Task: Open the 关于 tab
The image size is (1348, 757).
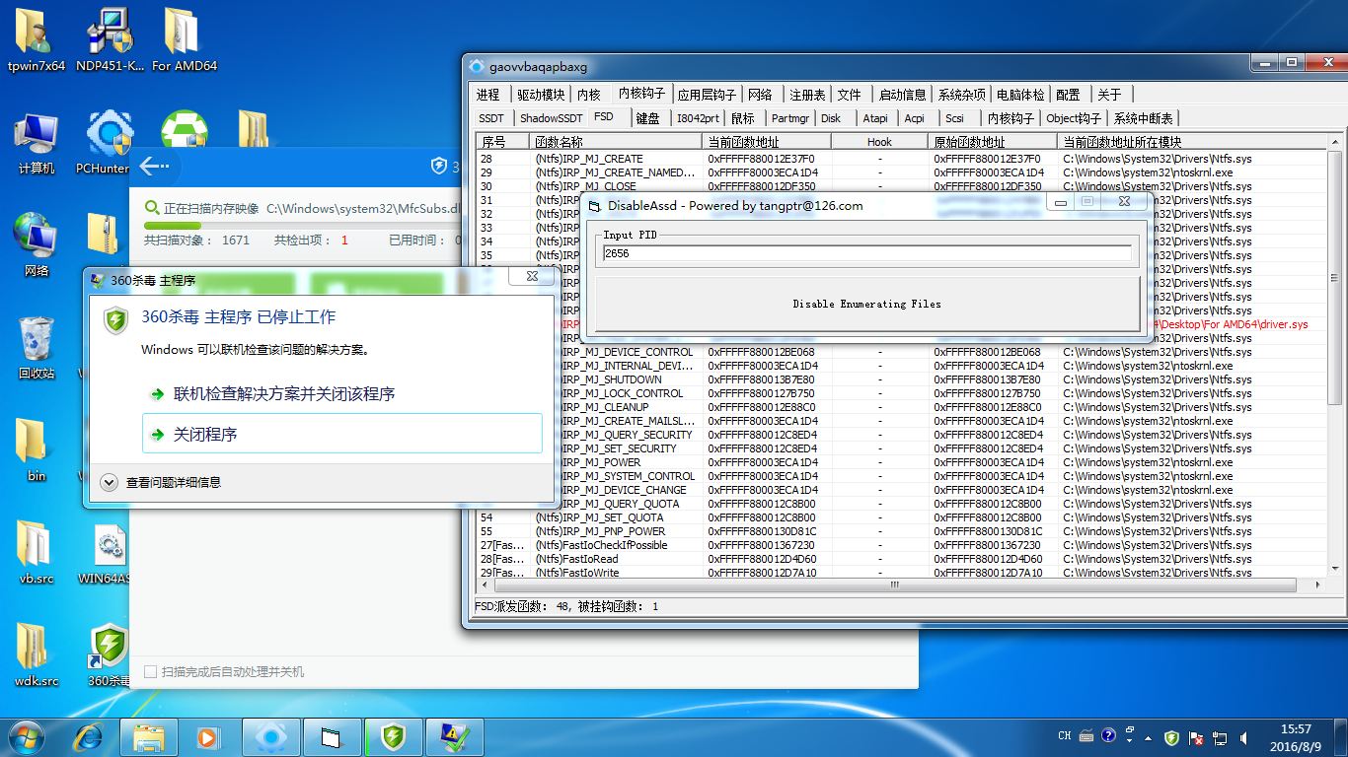Action: click(x=1110, y=95)
